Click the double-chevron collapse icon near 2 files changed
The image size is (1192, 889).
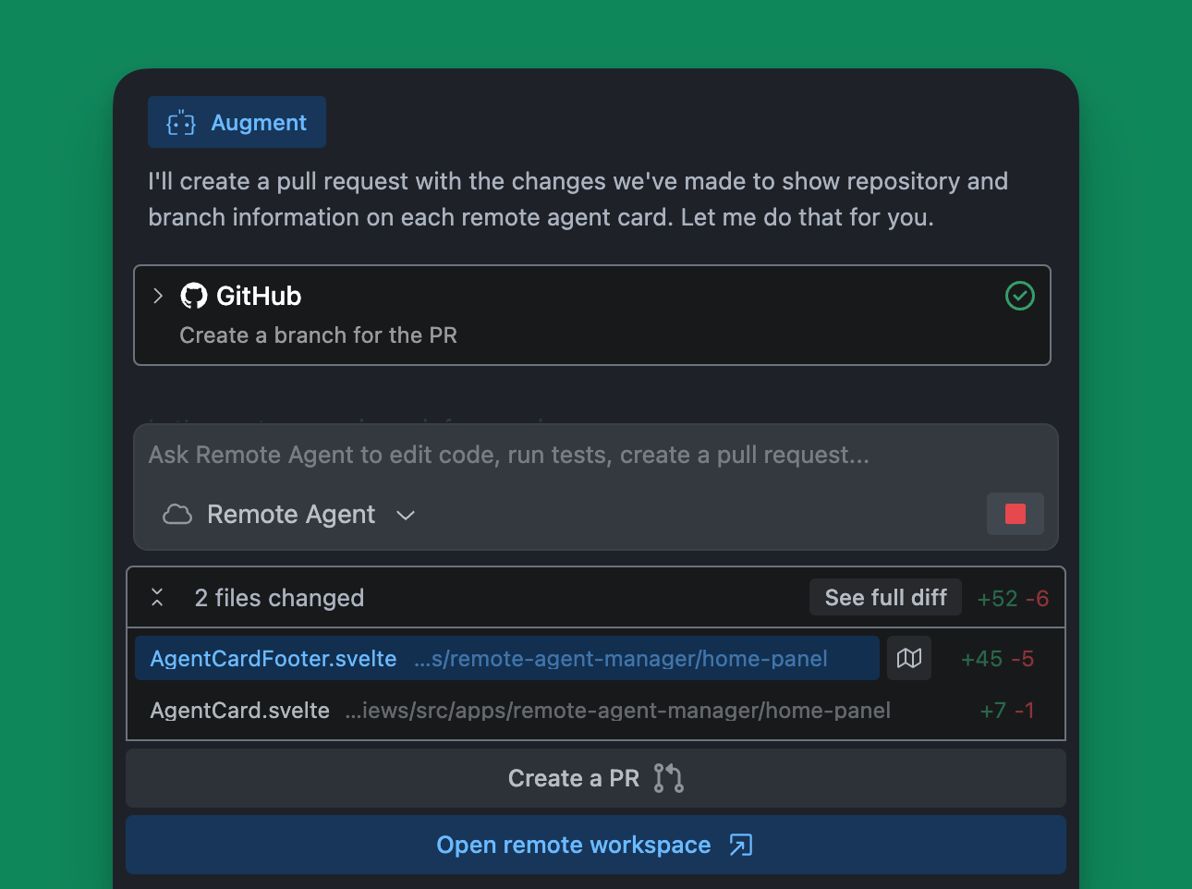point(157,597)
